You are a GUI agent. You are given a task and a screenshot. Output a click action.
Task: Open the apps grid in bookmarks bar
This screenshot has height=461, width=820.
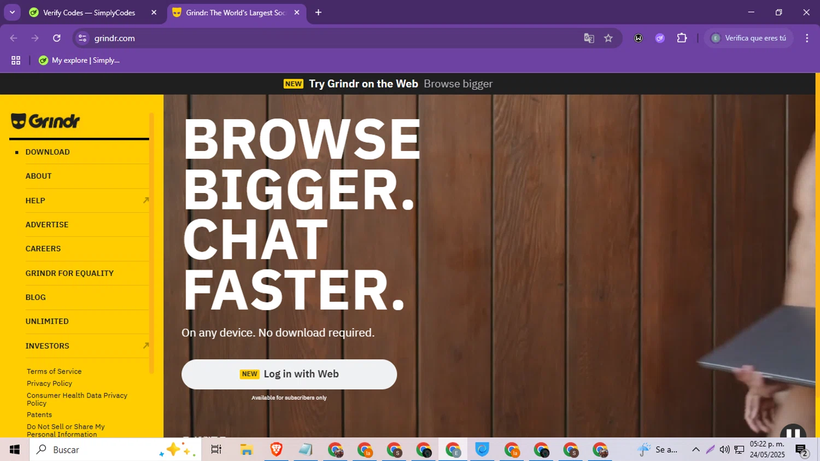click(x=16, y=61)
